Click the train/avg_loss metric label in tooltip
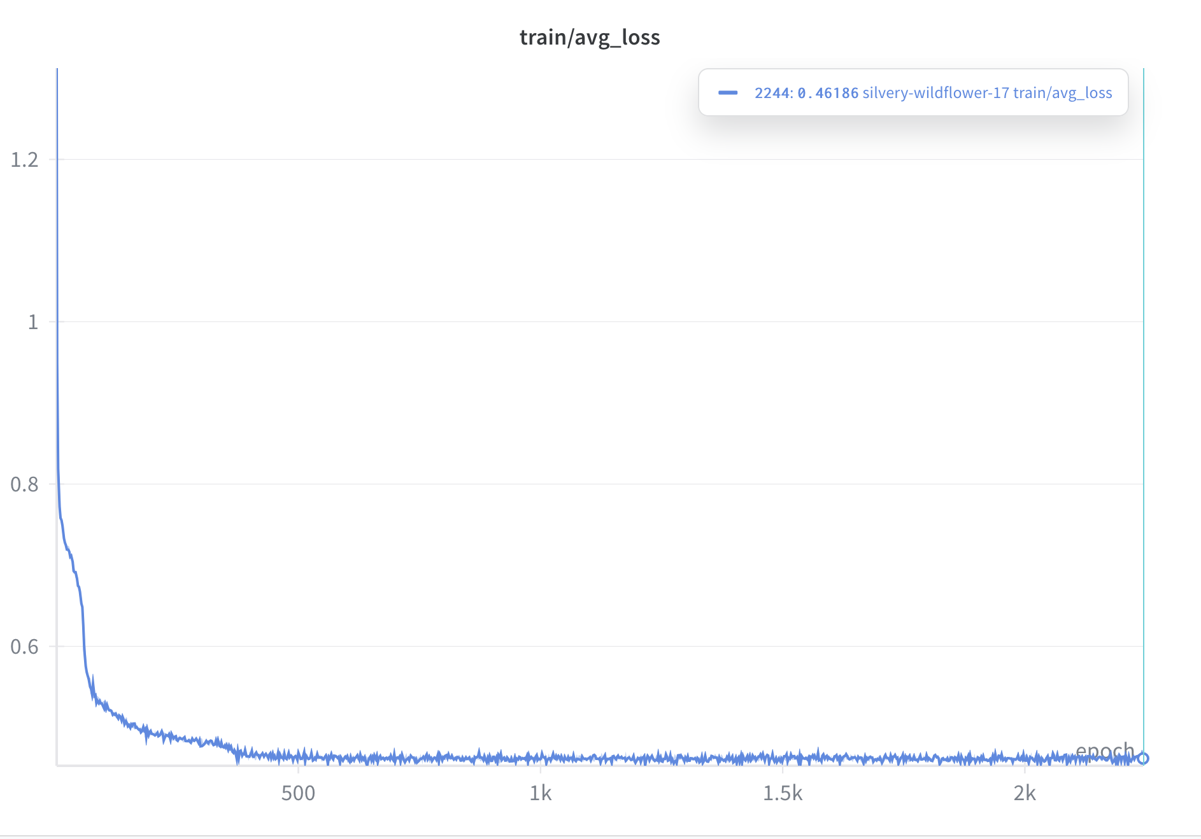This screenshot has height=839, width=1201. coord(1062,93)
